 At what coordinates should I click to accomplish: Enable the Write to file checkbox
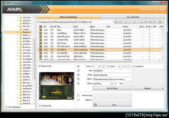[x=40, y=106]
